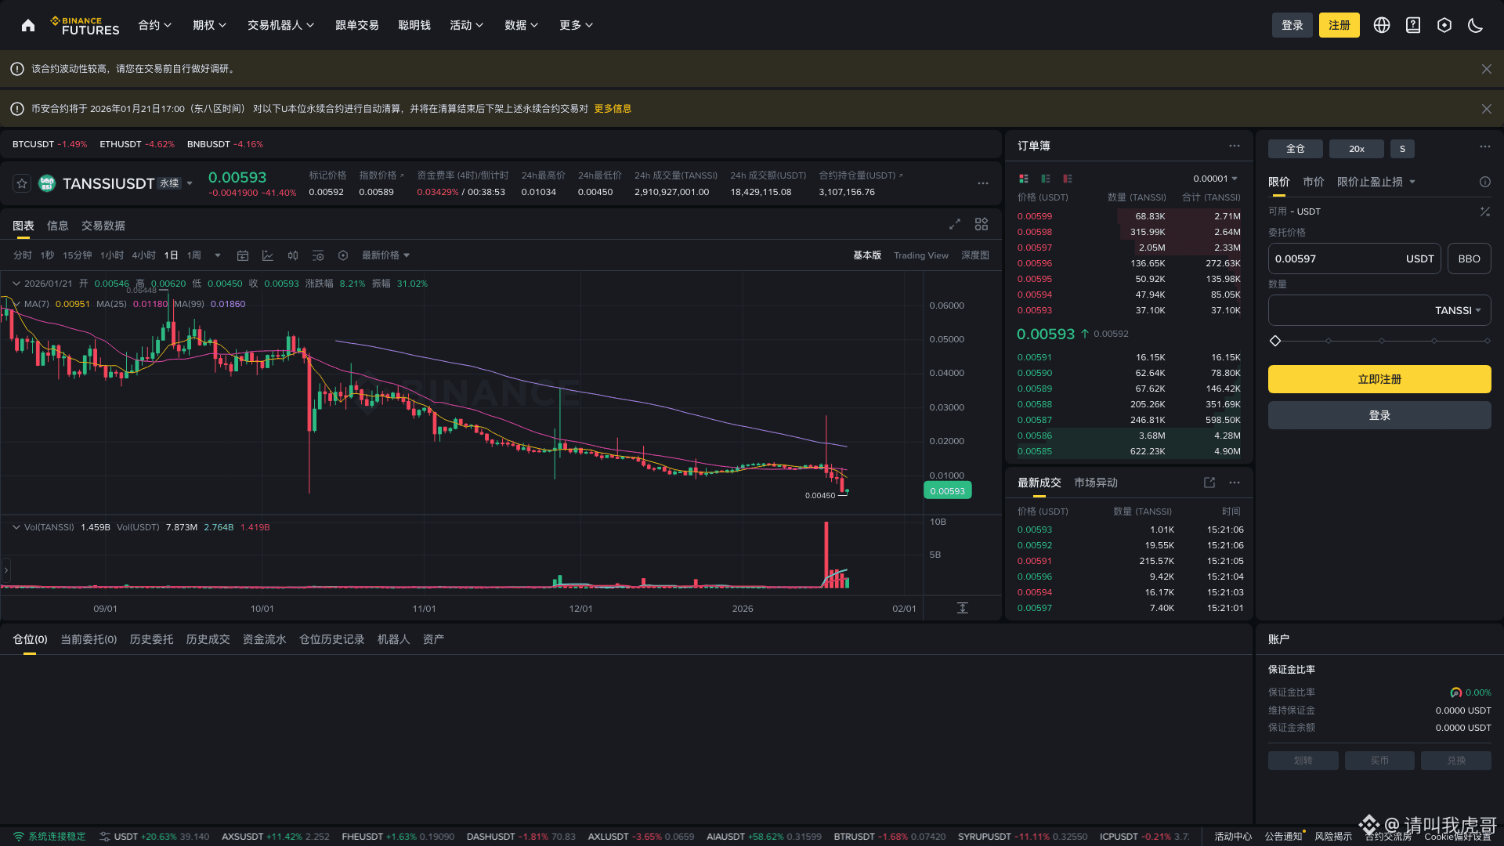Image resolution: width=1504 pixels, height=846 pixels.
Task: Toggle dark mode with the moon icon
Action: pyautogui.click(x=1475, y=25)
